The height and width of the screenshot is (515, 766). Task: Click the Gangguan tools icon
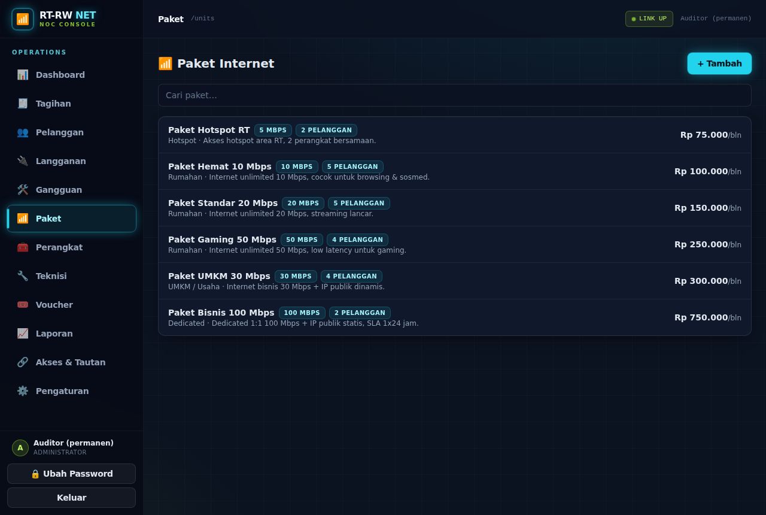coord(23,190)
